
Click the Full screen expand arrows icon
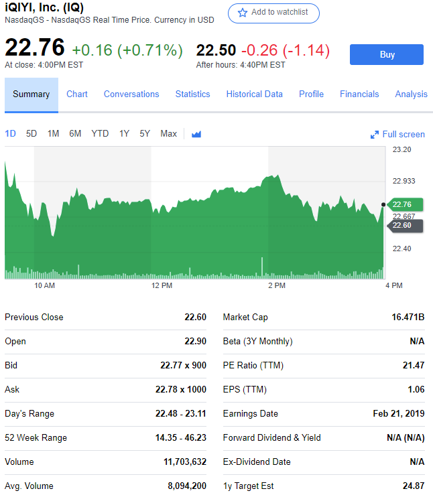point(375,135)
